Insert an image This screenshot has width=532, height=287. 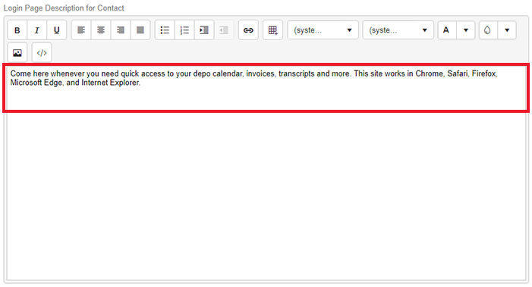pyautogui.click(x=17, y=53)
